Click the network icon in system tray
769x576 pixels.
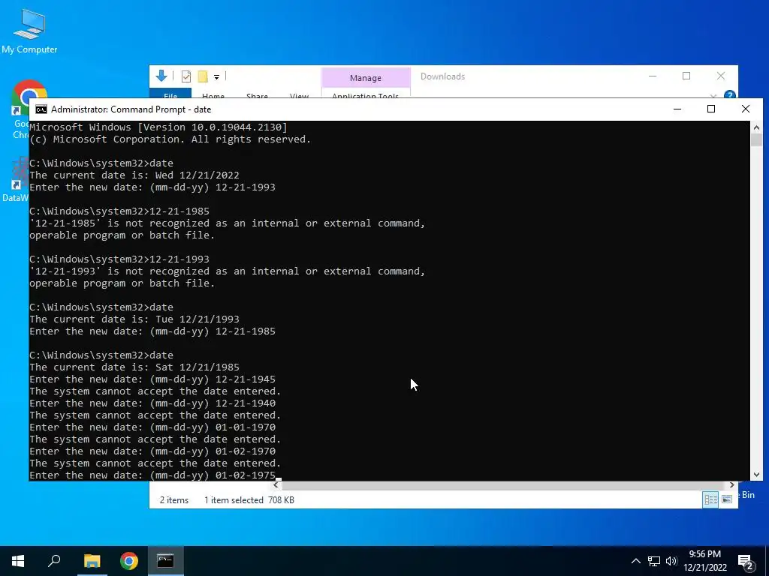click(654, 561)
